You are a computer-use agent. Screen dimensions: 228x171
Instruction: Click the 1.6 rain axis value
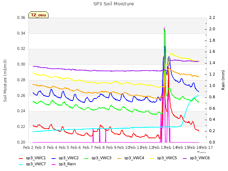[x=212, y=51]
